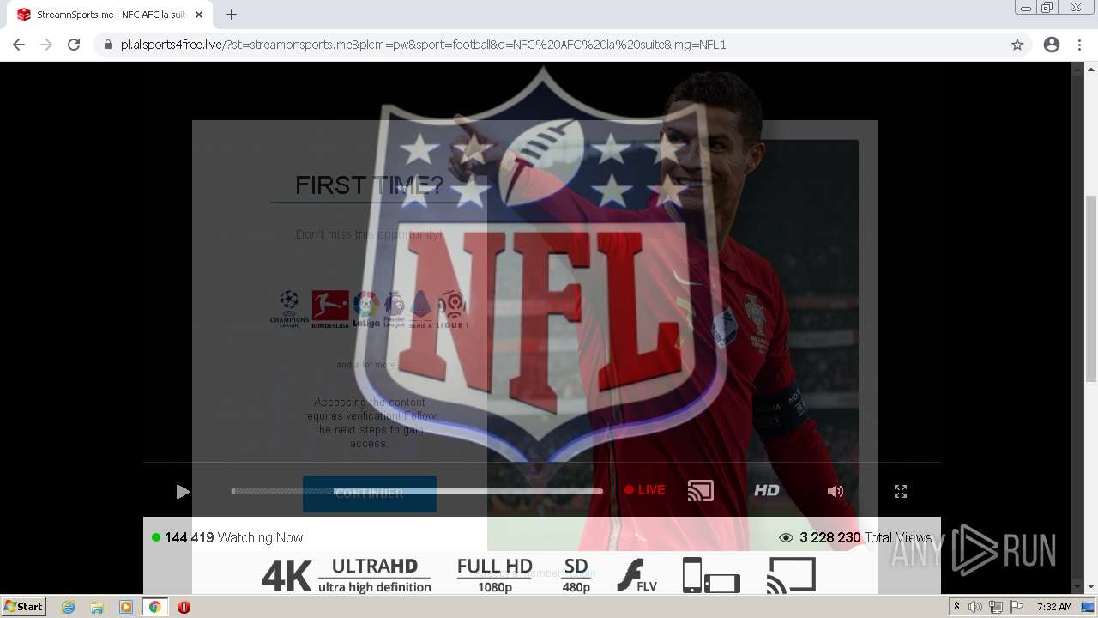Image resolution: width=1098 pixels, height=618 pixels.
Task: Click the green Watching Now status dot
Action: pos(156,537)
